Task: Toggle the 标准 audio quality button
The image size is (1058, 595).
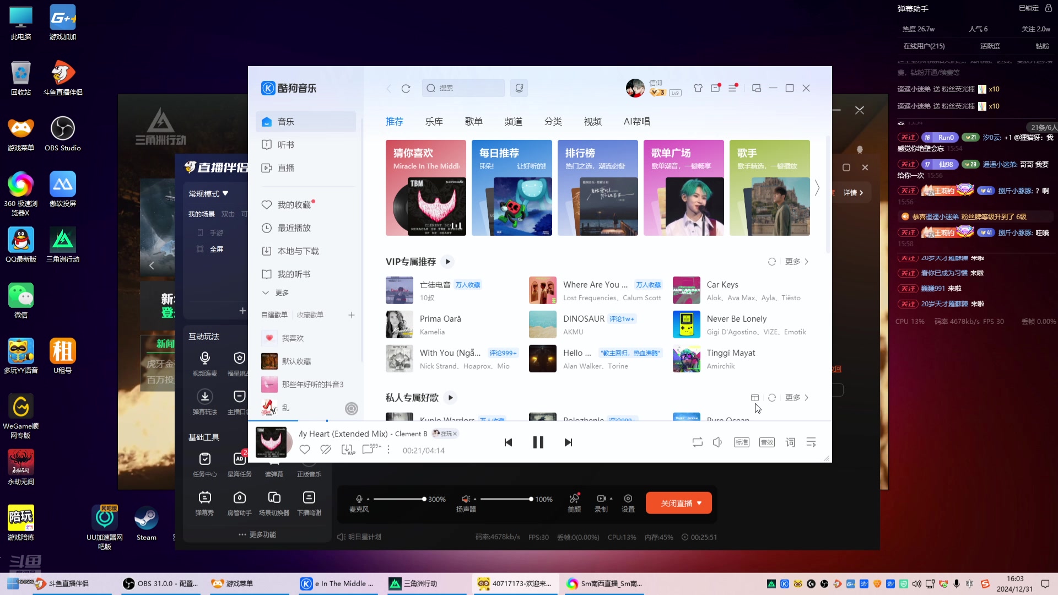Action: [742, 442]
